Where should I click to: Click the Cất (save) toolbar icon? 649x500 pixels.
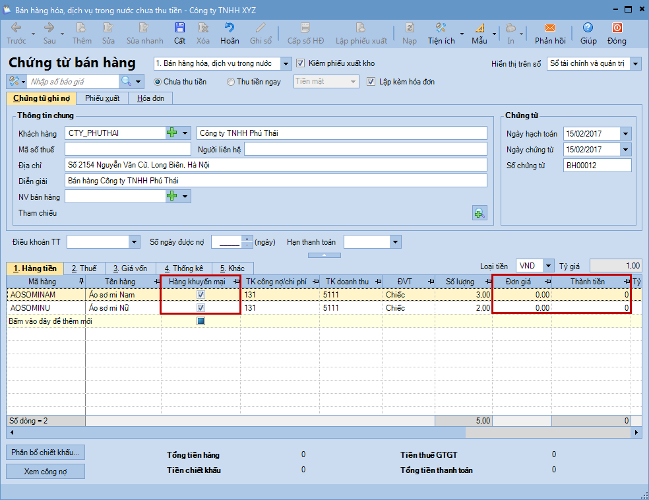[179, 28]
